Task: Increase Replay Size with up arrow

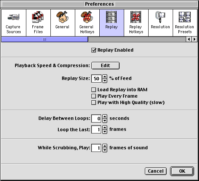Action: (x=105, y=77)
